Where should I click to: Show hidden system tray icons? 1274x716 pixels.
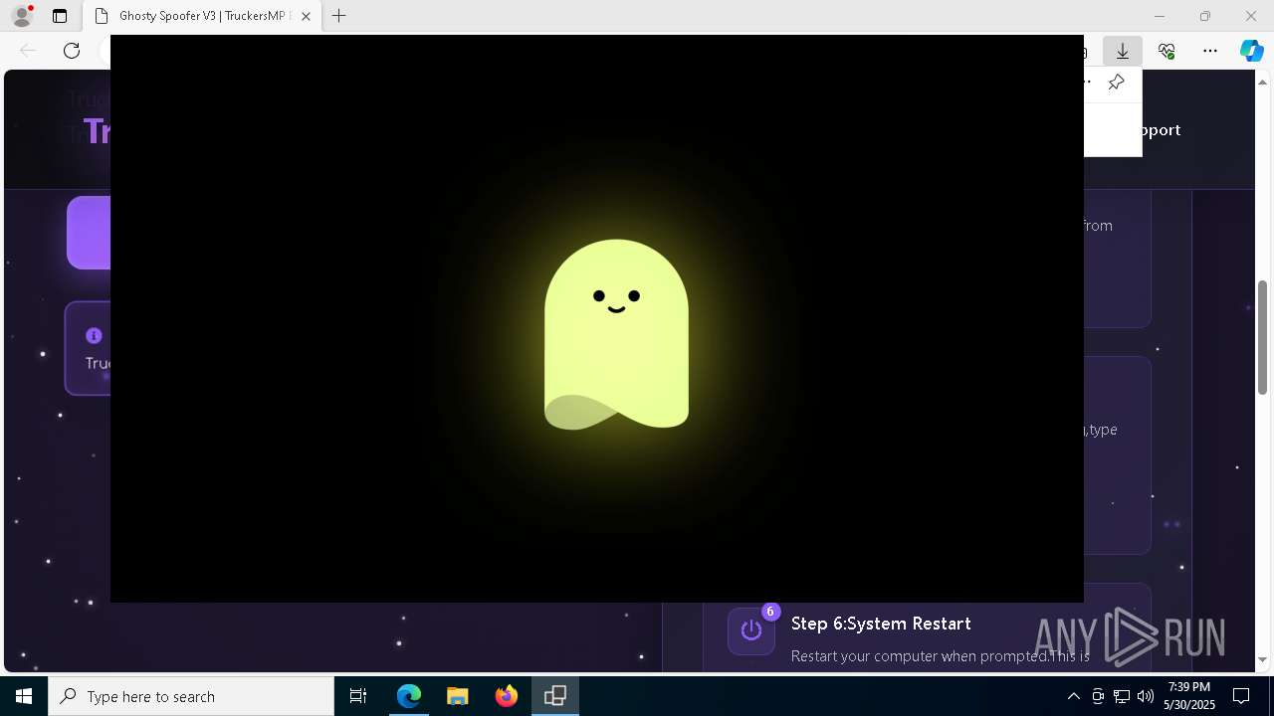[1073, 696]
